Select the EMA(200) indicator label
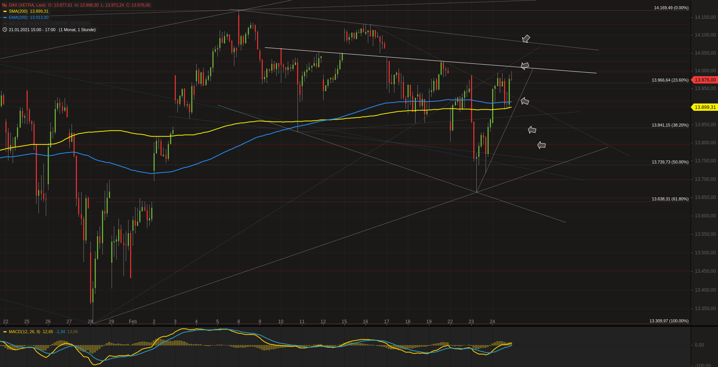 coord(18,18)
